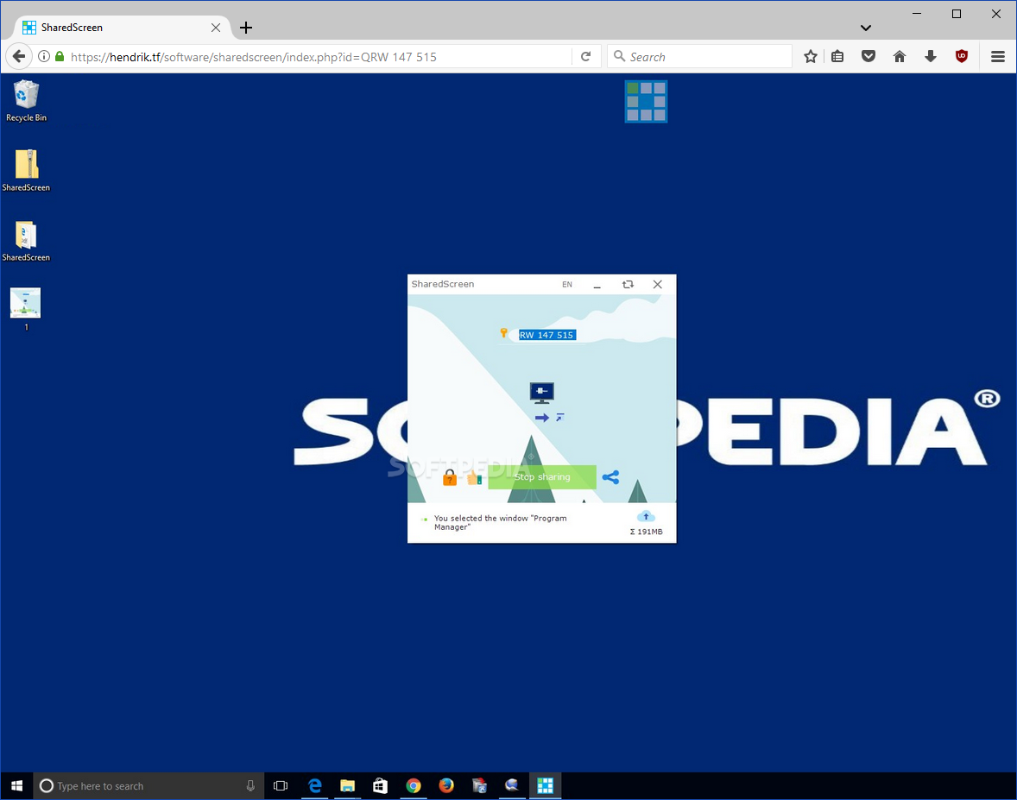
Task: Click the Σ 191MB transfer total
Action: (x=646, y=532)
